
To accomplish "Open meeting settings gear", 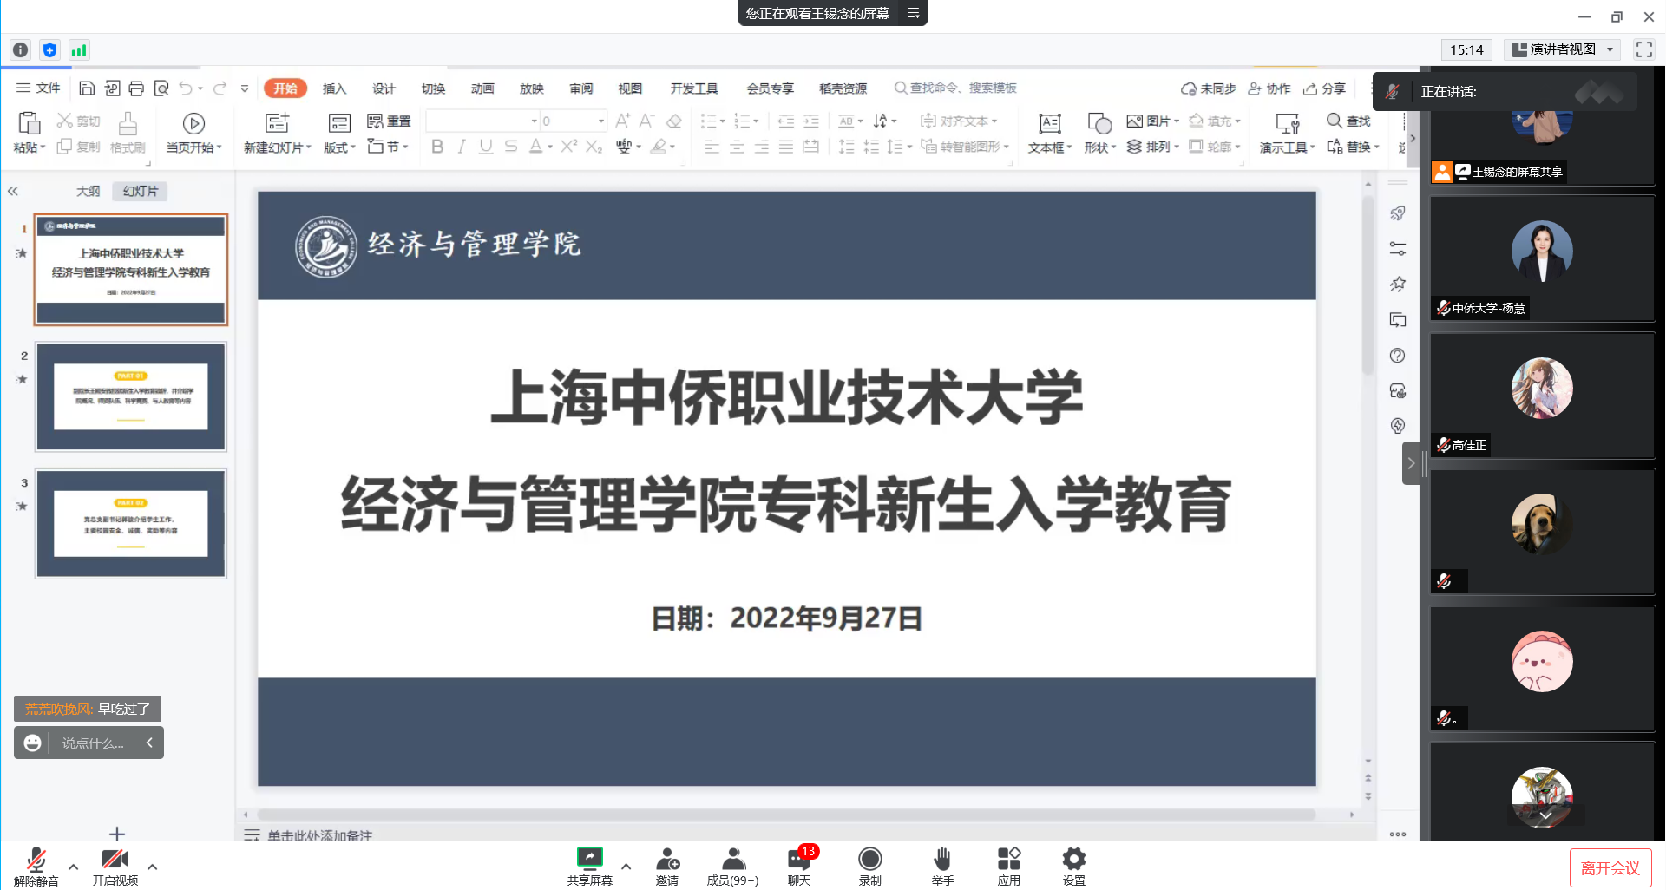I will pos(1073,860).
